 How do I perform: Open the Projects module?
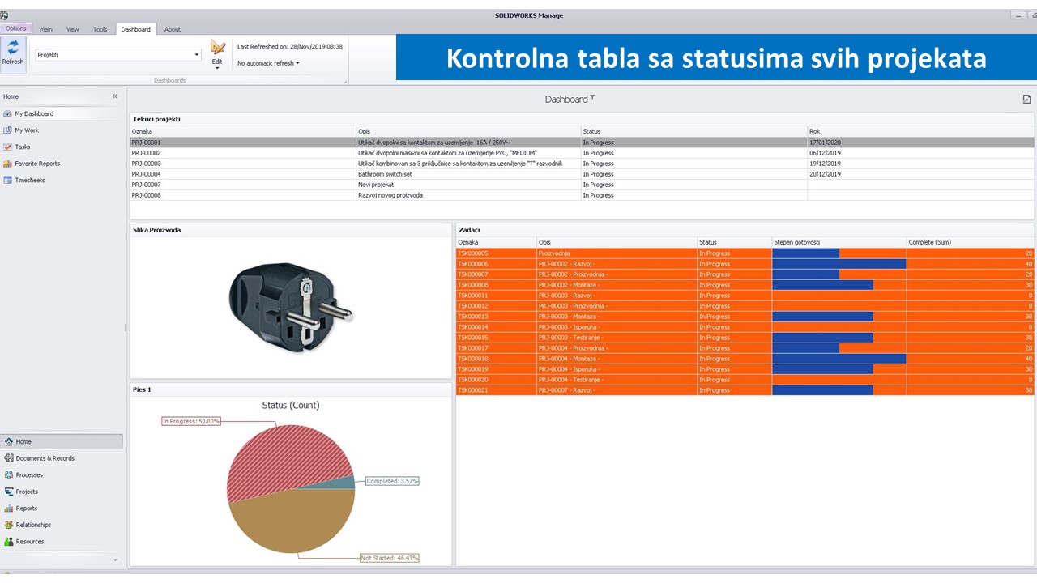27,492
